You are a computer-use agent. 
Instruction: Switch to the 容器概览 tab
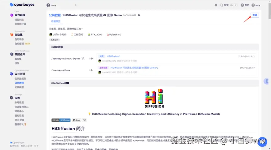tap(56, 21)
